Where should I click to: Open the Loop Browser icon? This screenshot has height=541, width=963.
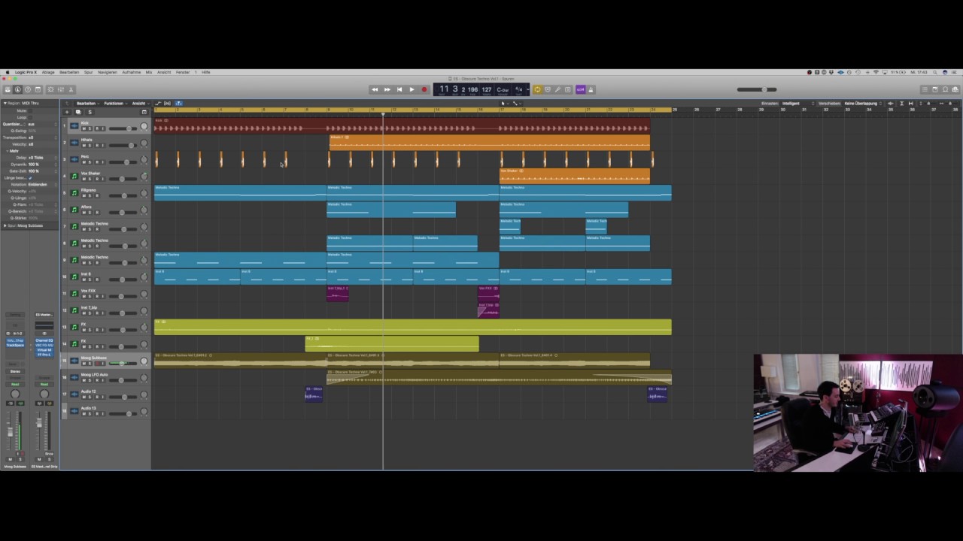coord(945,89)
